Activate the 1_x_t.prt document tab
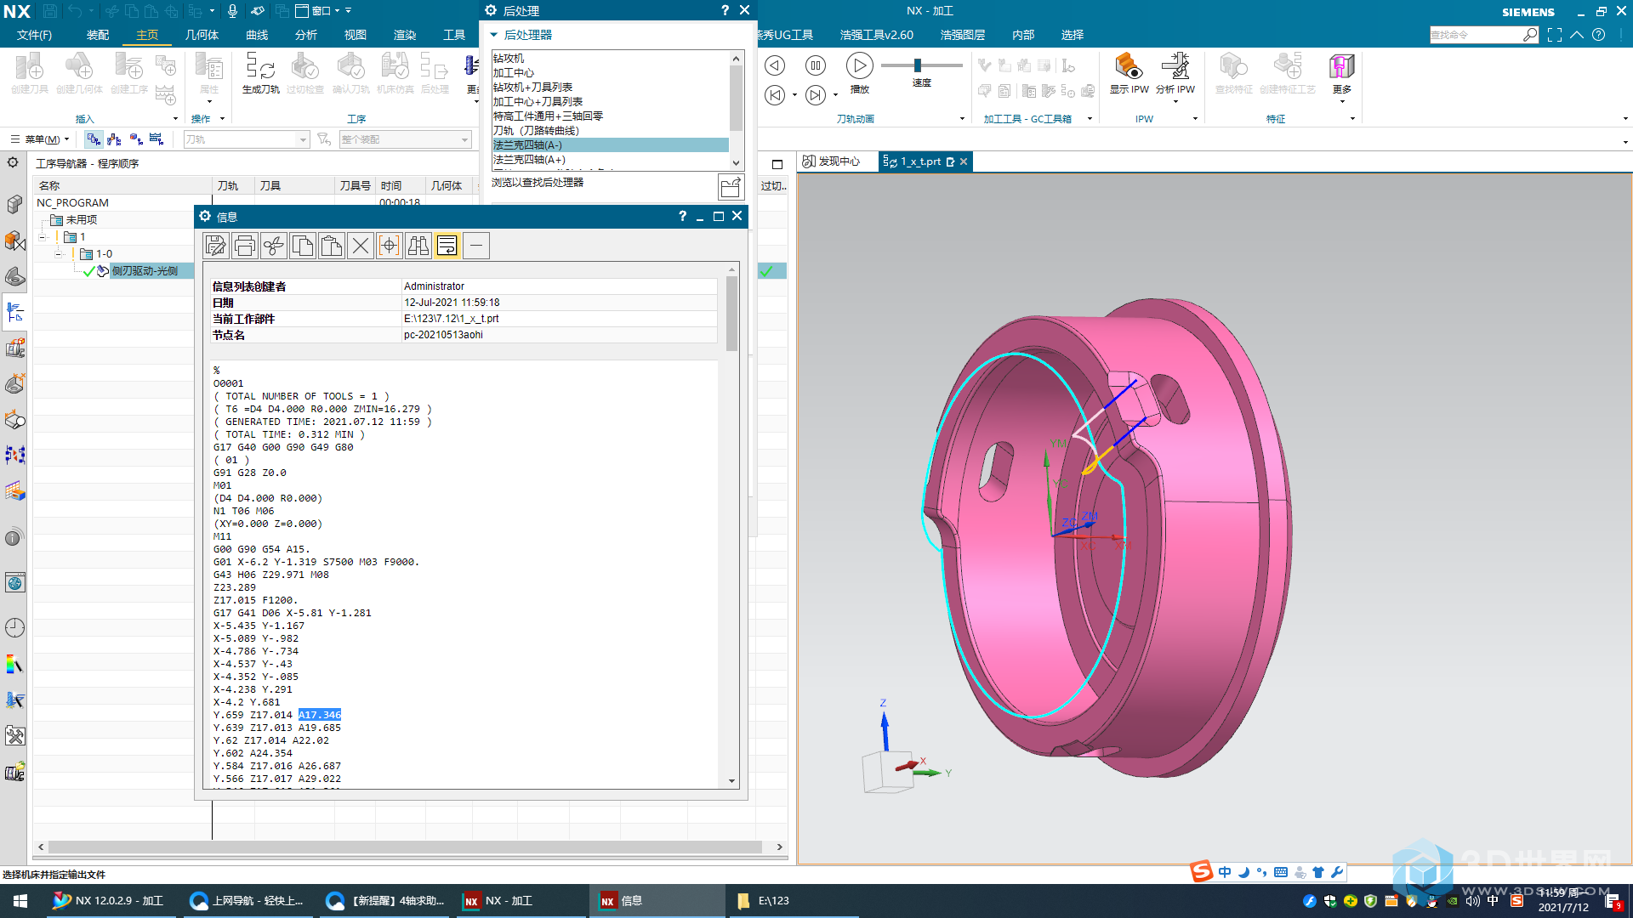1633x918 pixels. pyautogui.click(x=919, y=161)
